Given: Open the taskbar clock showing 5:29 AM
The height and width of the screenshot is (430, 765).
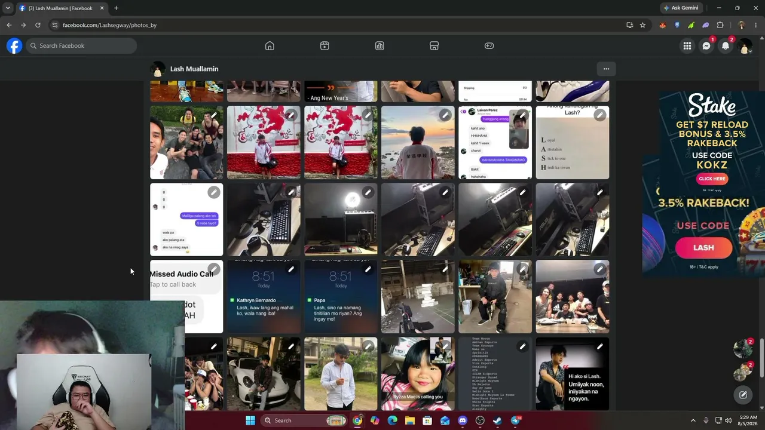Looking at the screenshot, I should [748, 420].
